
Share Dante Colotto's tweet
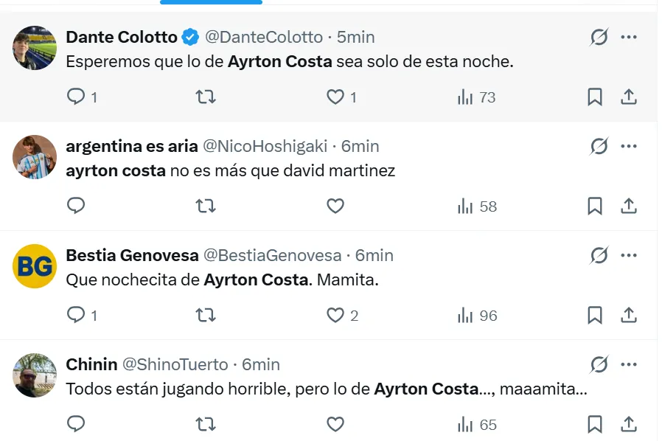629,97
